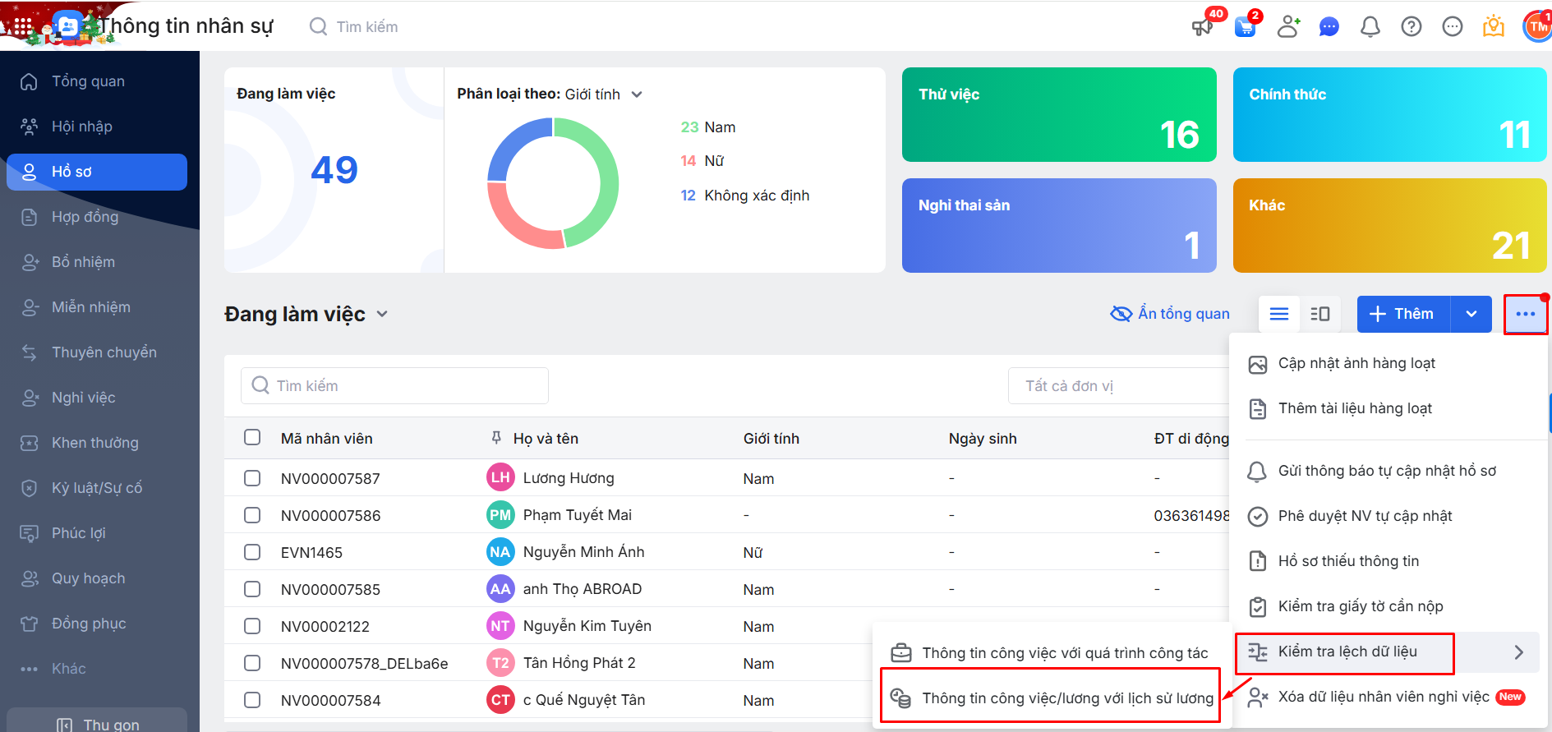Click the Thêm button
The width and height of the screenshot is (1552, 732).
pyautogui.click(x=1403, y=314)
